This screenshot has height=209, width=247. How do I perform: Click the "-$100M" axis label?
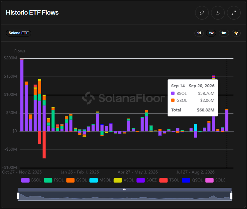[10, 167]
